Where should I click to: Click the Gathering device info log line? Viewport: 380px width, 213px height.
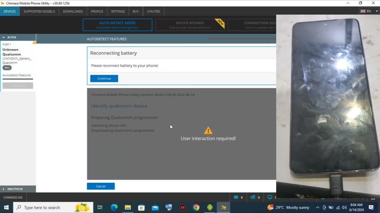(109, 125)
